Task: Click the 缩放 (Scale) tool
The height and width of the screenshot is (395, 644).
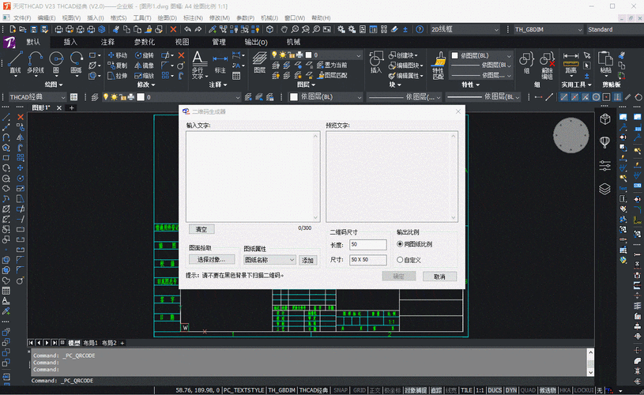Action: [144, 76]
